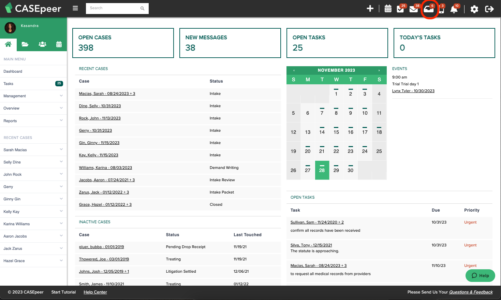Expand the Management menu
501x300 pixels.
33,96
